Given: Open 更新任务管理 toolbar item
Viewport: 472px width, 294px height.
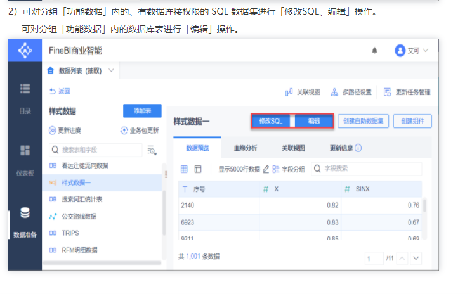Looking at the screenshot, I should [x=407, y=92].
